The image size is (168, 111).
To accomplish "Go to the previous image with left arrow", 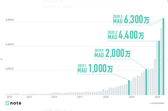I will click(2, 59).
